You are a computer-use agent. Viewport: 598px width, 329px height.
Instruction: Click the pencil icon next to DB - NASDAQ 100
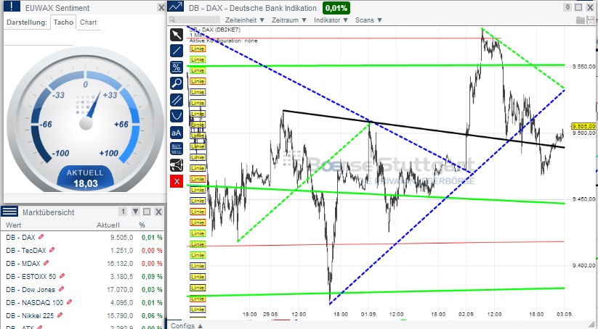pyautogui.click(x=70, y=302)
